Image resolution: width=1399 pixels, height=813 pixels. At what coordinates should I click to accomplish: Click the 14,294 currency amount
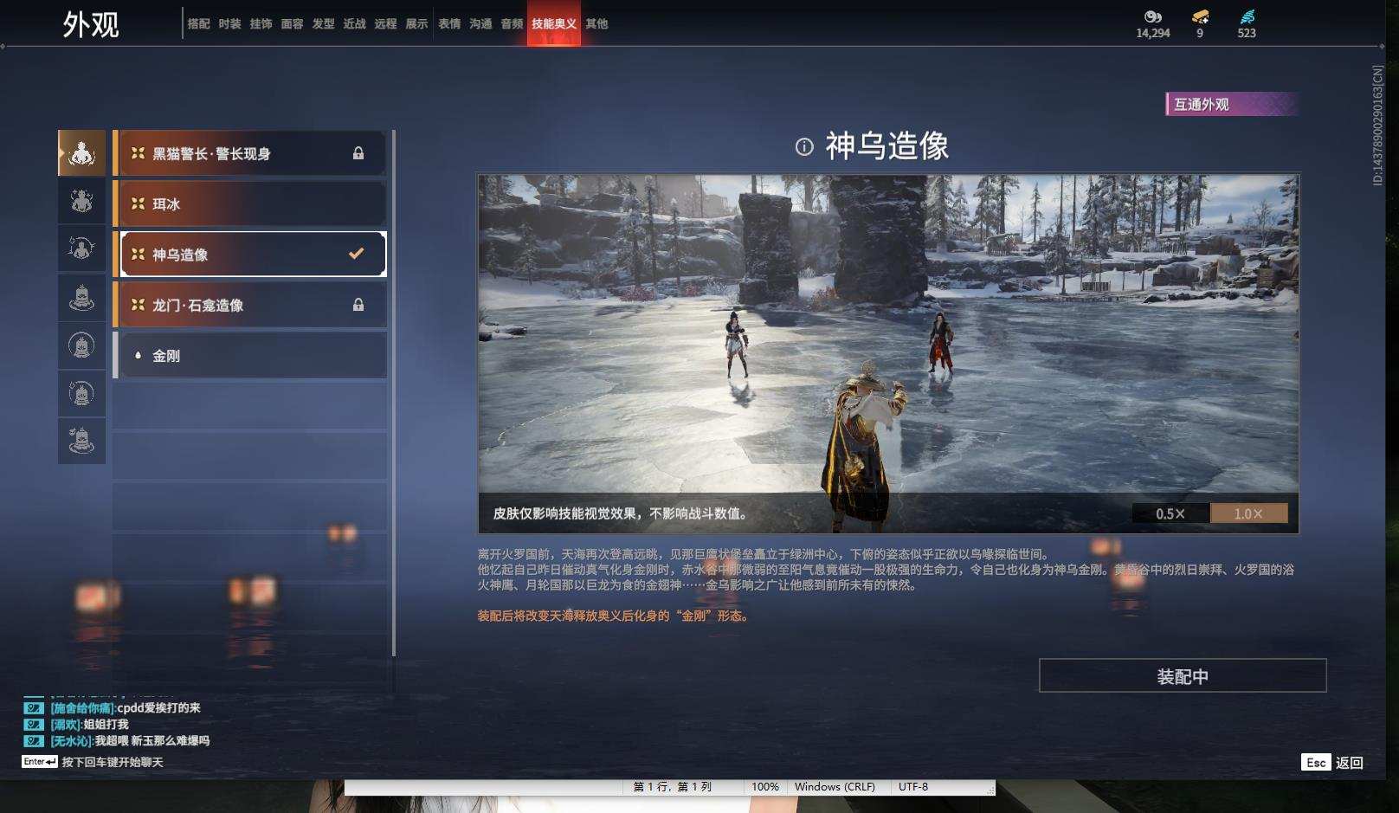click(1152, 33)
